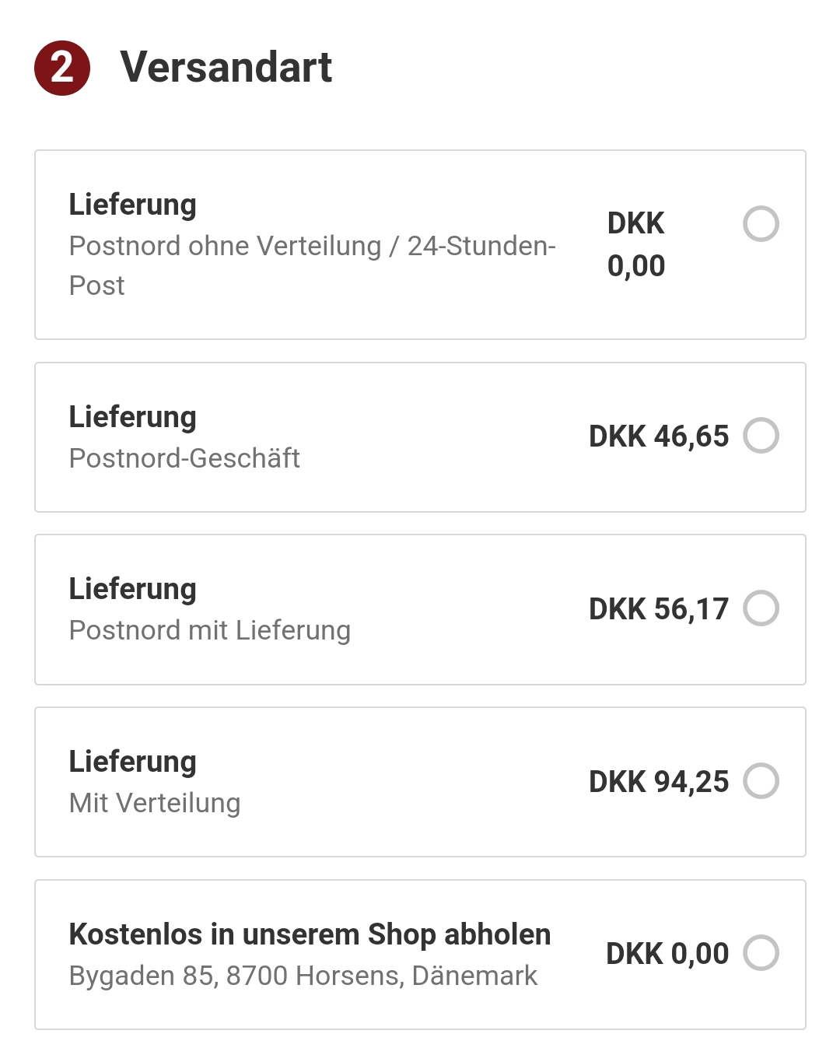
Task: Click 'Lieferung' title above Postnord-Geschäft
Action: tap(133, 418)
